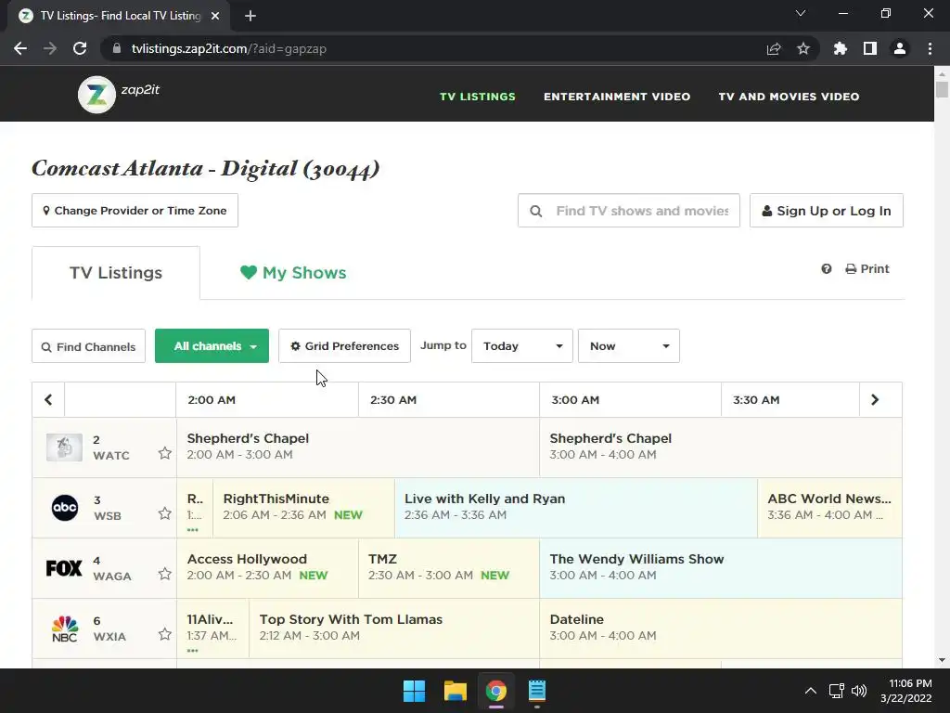
Task: Open Top Story With Tom Llamas
Action: pos(394,629)
